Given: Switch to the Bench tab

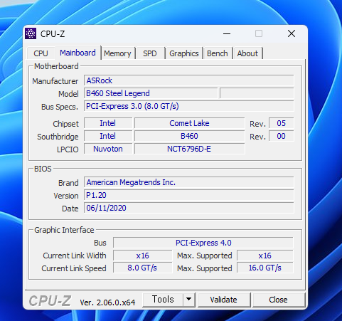Looking at the screenshot, I should point(218,53).
